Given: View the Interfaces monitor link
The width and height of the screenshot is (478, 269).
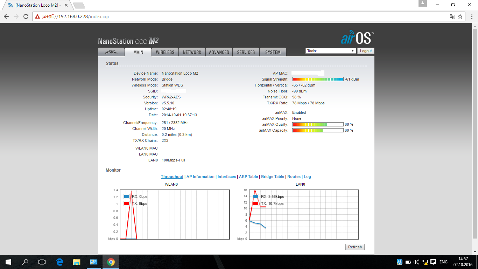Looking at the screenshot, I should pyautogui.click(x=227, y=177).
